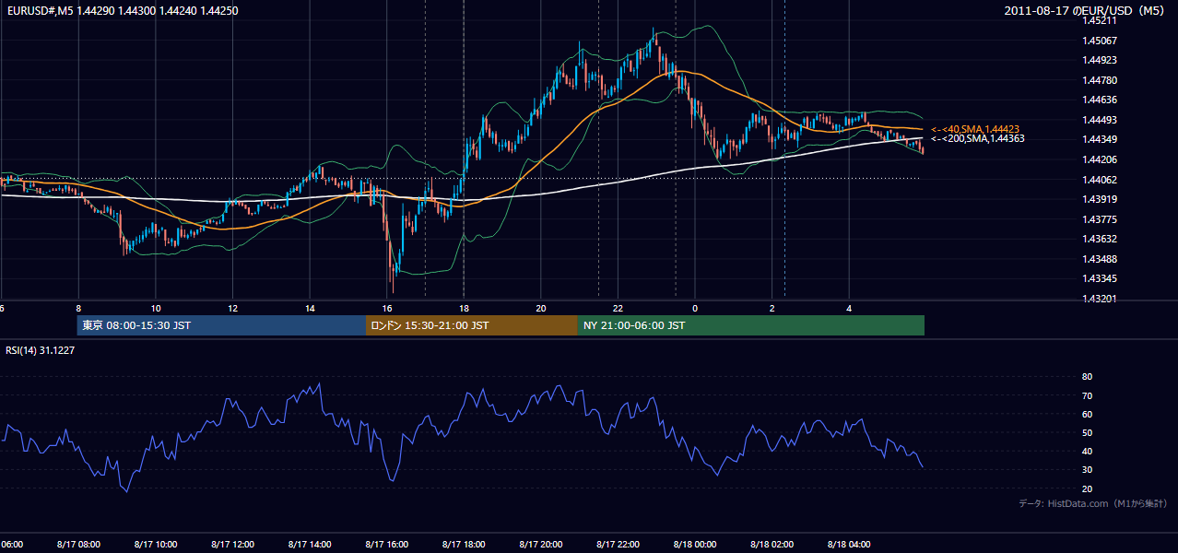Click bottom time label 8/17 20:00
The width and height of the screenshot is (1178, 553).
[541, 544]
